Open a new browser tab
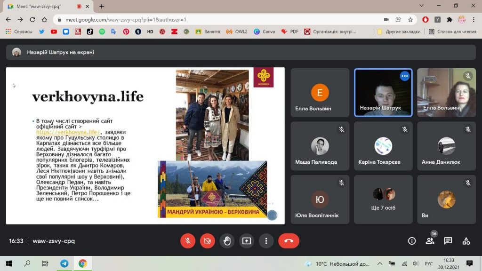This screenshot has height=271, width=482. 102,7
